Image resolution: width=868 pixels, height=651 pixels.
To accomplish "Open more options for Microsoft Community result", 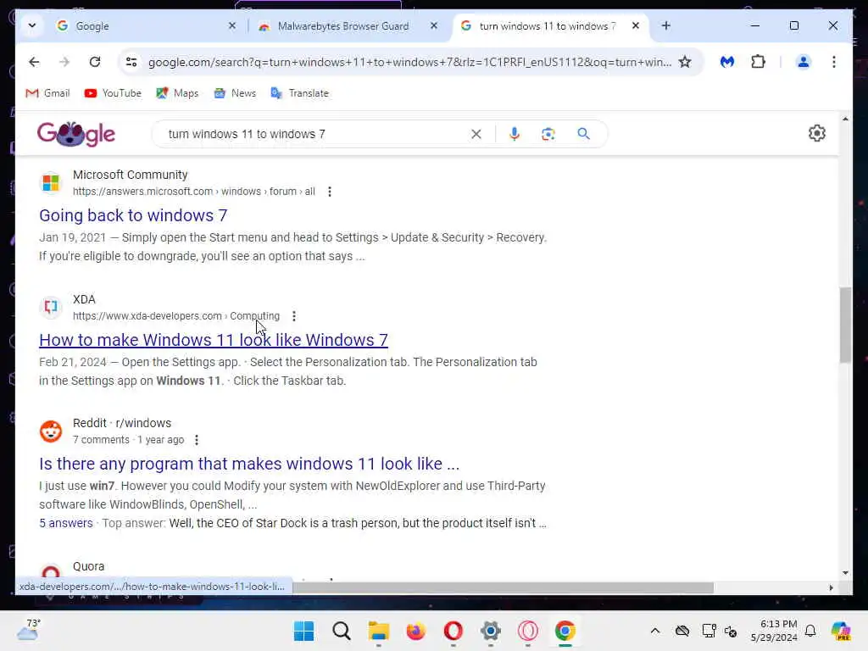I will pos(330,192).
